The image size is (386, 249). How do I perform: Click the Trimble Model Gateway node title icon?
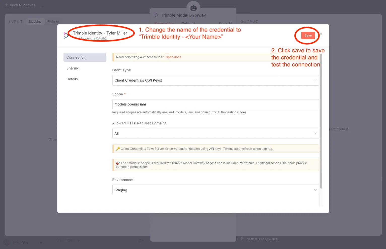156,15
